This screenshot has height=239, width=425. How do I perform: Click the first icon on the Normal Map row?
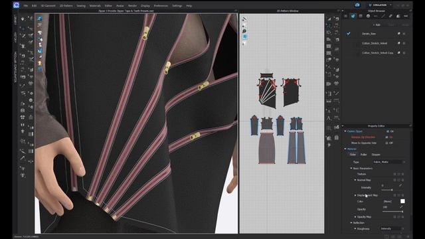(x=394, y=180)
